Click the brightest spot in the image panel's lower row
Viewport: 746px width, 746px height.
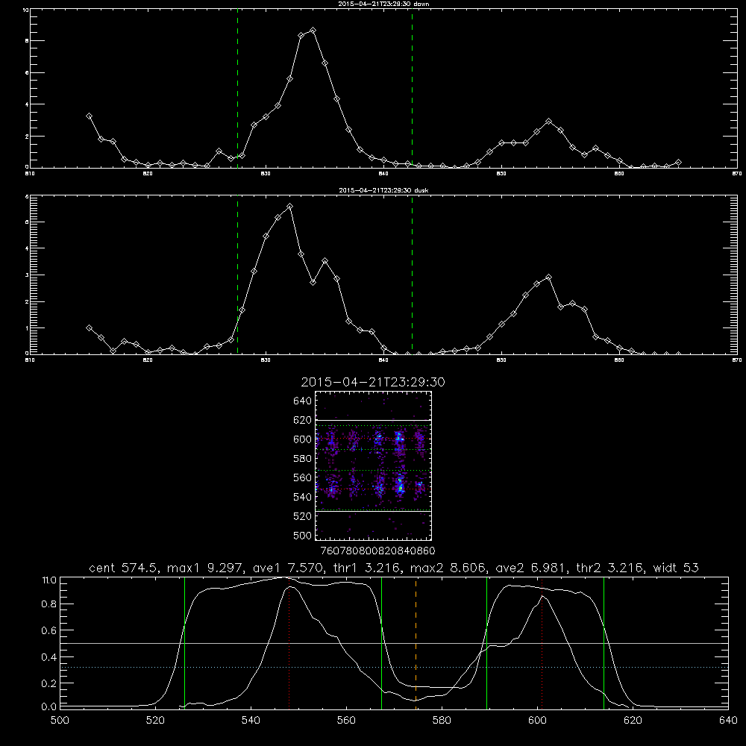400,486
